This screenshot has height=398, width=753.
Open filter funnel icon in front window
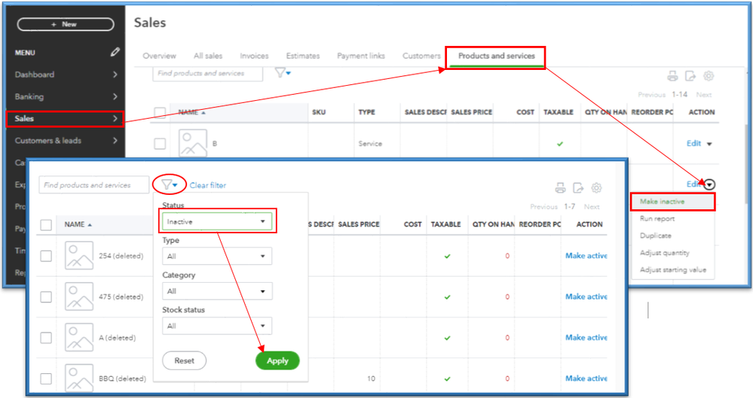(x=170, y=184)
